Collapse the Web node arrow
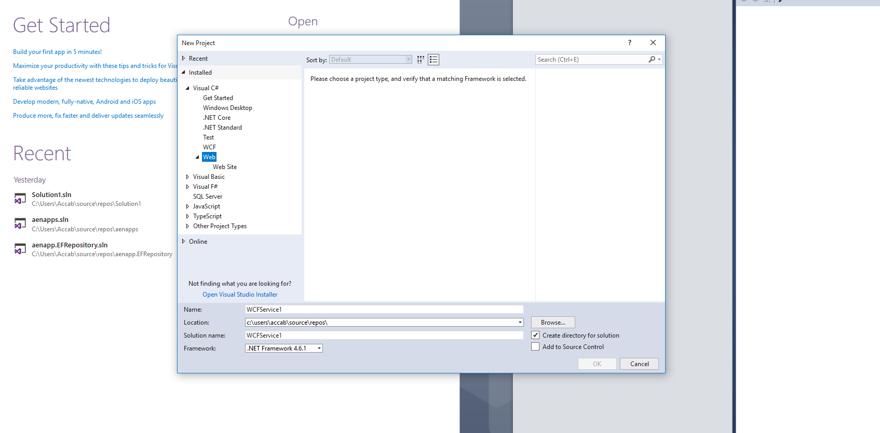The image size is (880, 433). coord(197,157)
